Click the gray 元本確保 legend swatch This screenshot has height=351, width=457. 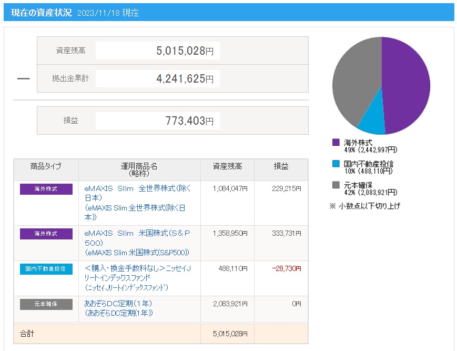[336, 185]
